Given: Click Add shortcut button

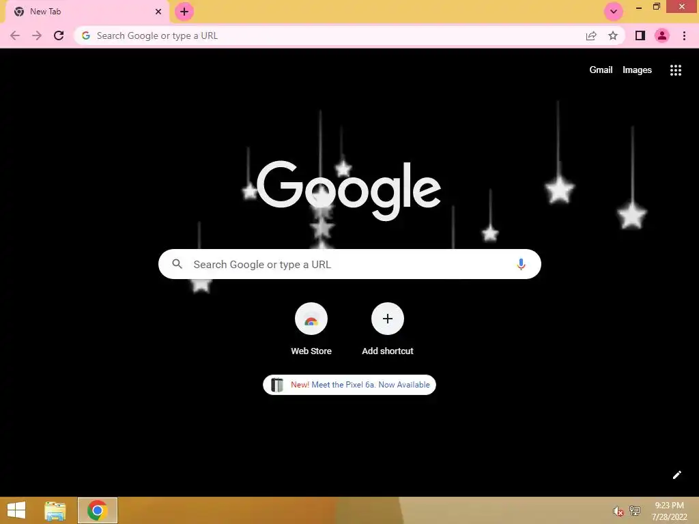Looking at the screenshot, I should (x=388, y=330).
